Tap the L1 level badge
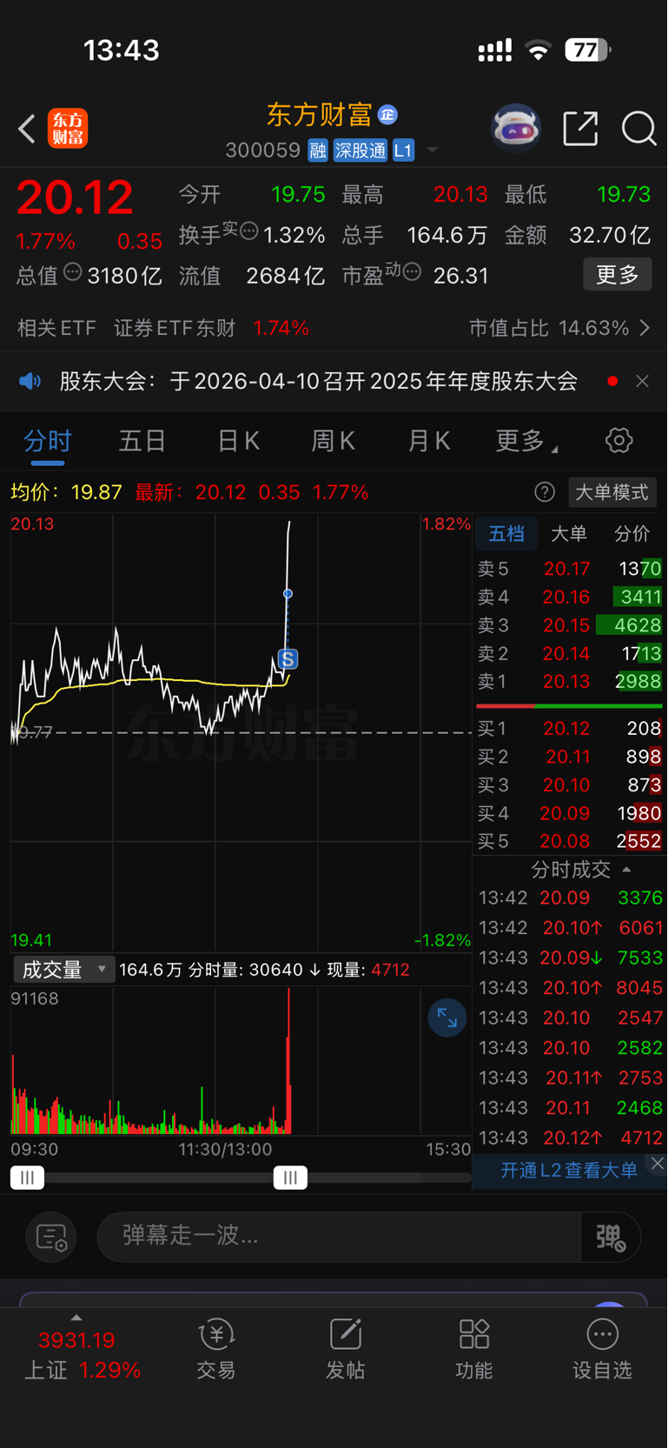The height and width of the screenshot is (1448, 668). 403,150
